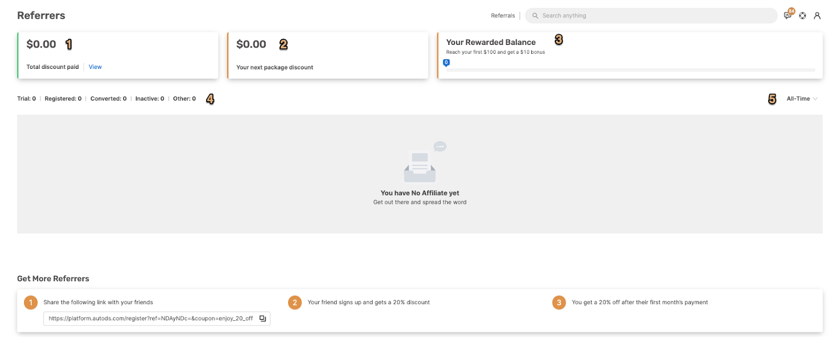Click the chevron next to All-Time
Screen dimensions: 835x337
(815, 99)
